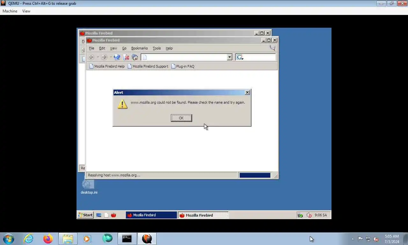Open the Help menu

pyautogui.click(x=169, y=48)
